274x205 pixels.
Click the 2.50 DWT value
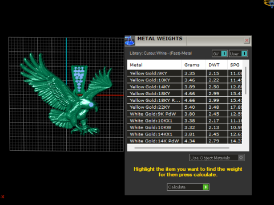[213, 87]
